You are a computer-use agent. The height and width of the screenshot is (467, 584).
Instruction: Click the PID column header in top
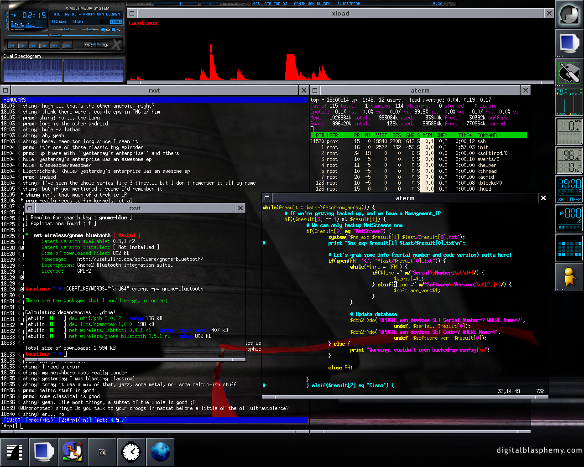coord(320,135)
